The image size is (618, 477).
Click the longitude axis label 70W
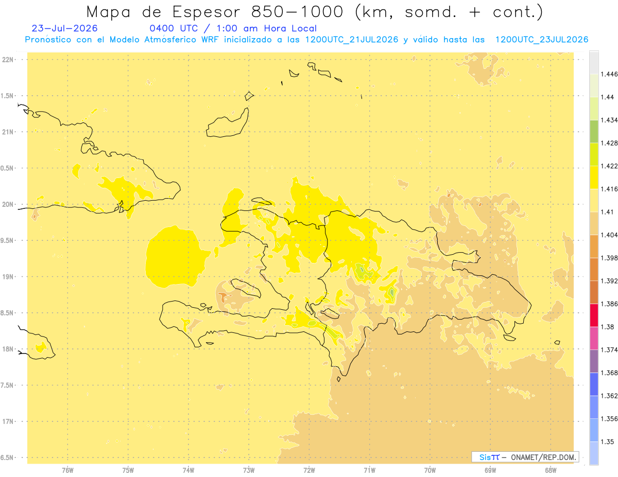click(x=430, y=470)
